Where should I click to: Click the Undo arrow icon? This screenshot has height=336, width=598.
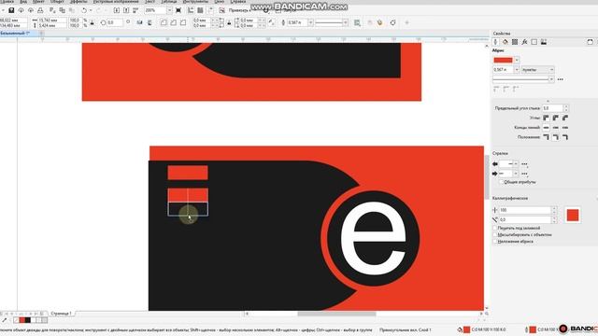(84, 10)
